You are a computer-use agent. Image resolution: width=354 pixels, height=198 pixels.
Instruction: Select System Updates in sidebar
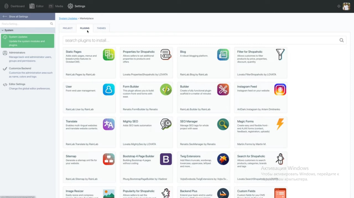click(x=27, y=41)
